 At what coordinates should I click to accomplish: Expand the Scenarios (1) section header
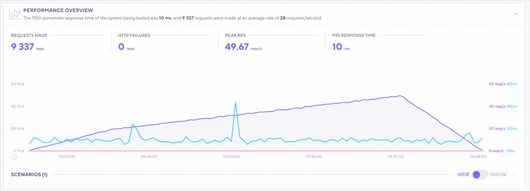click(29, 175)
